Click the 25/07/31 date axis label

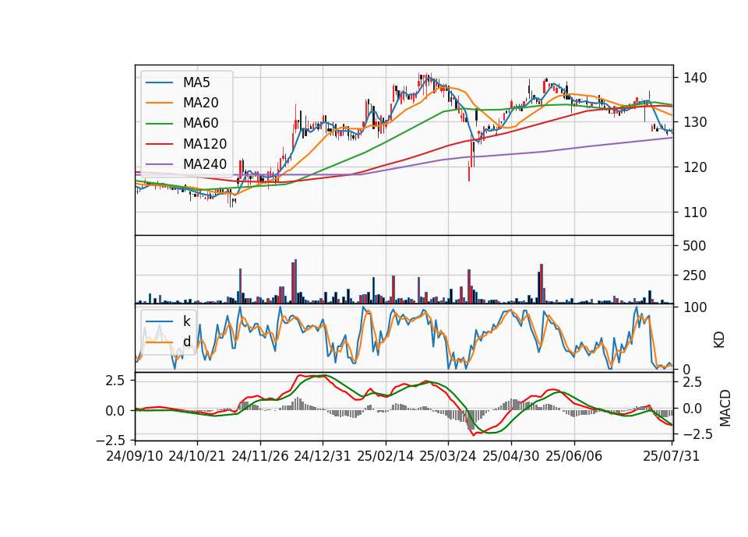(x=671, y=456)
